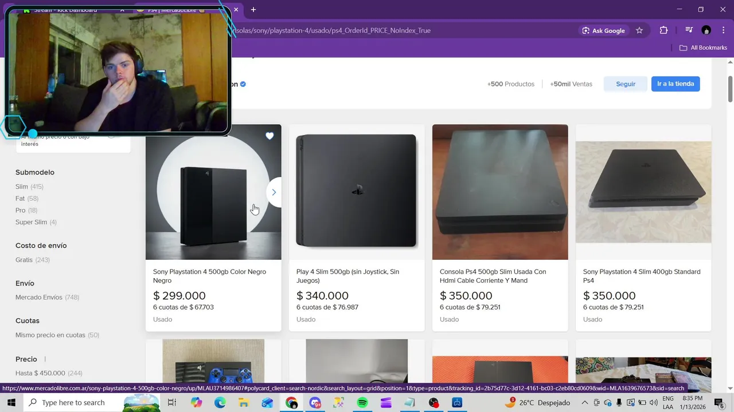Viewport: 734px width, 412px height.
Task: Click the verified seller badge icon
Action: [243, 84]
